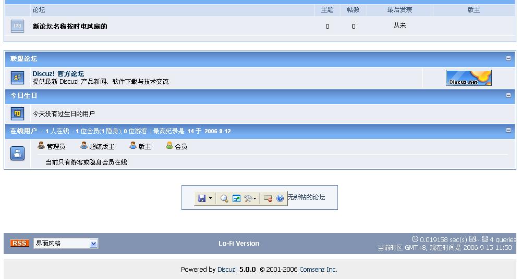Click the Discuz.net logo banner

click(468, 78)
